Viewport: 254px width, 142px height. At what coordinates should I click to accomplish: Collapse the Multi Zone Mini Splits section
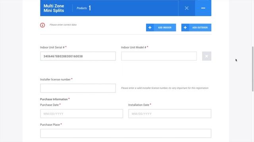(x=203, y=8)
